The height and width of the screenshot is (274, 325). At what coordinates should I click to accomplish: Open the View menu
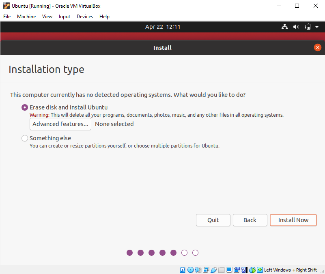[x=47, y=17]
